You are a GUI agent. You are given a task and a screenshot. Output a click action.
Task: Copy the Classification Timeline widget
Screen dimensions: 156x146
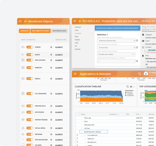coord(128,87)
